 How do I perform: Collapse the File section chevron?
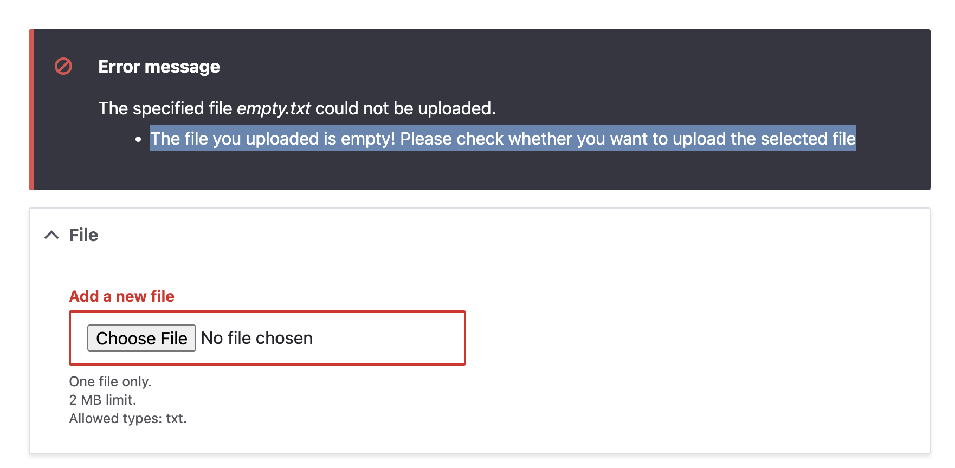pos(51,235)
